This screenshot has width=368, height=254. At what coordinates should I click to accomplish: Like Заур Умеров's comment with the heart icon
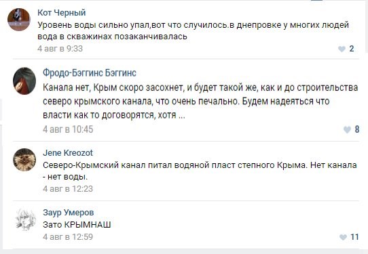coord(343,237)
